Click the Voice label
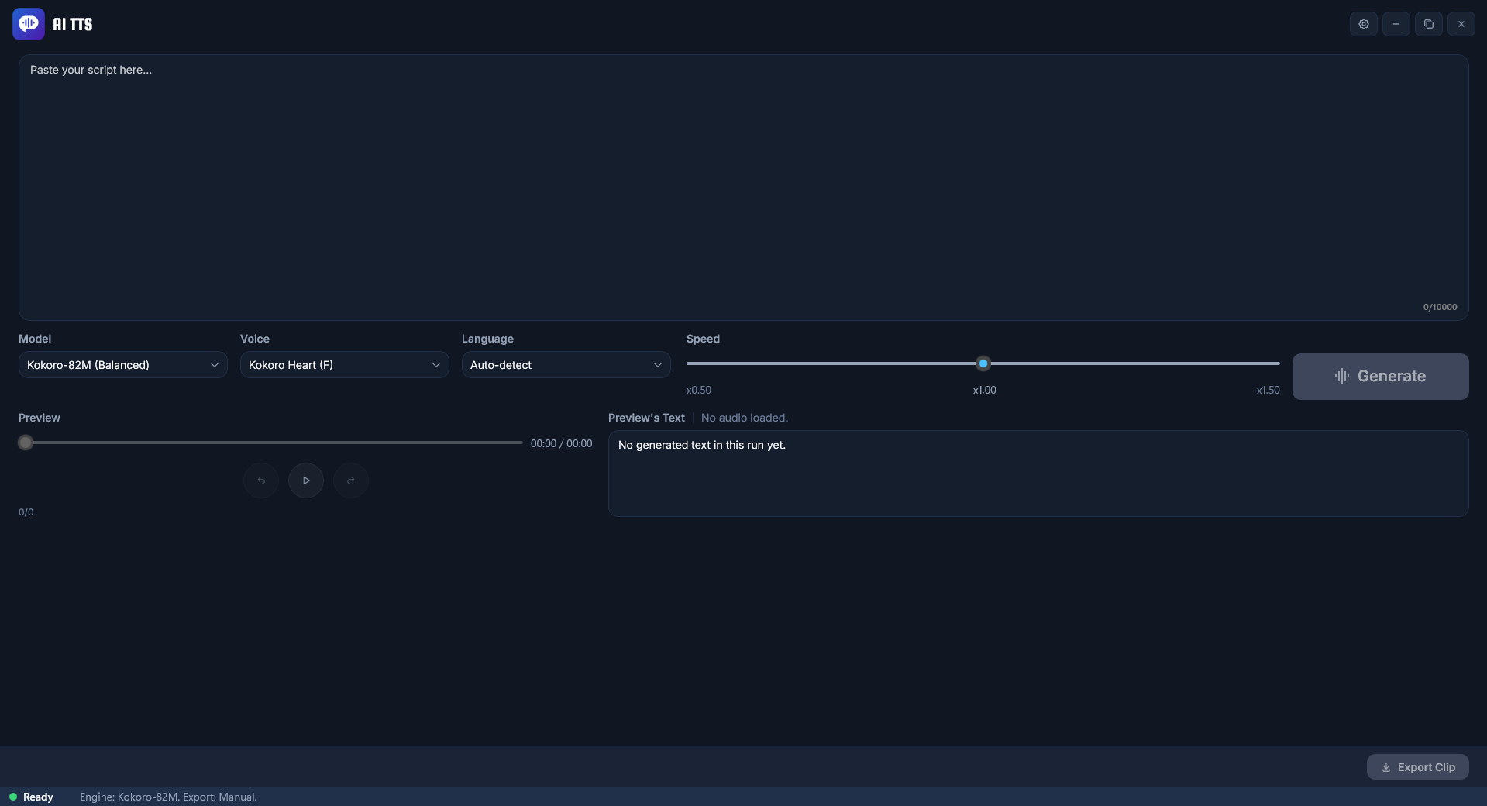The width and height of the screenshot is (1487, 806). point(255,339)
